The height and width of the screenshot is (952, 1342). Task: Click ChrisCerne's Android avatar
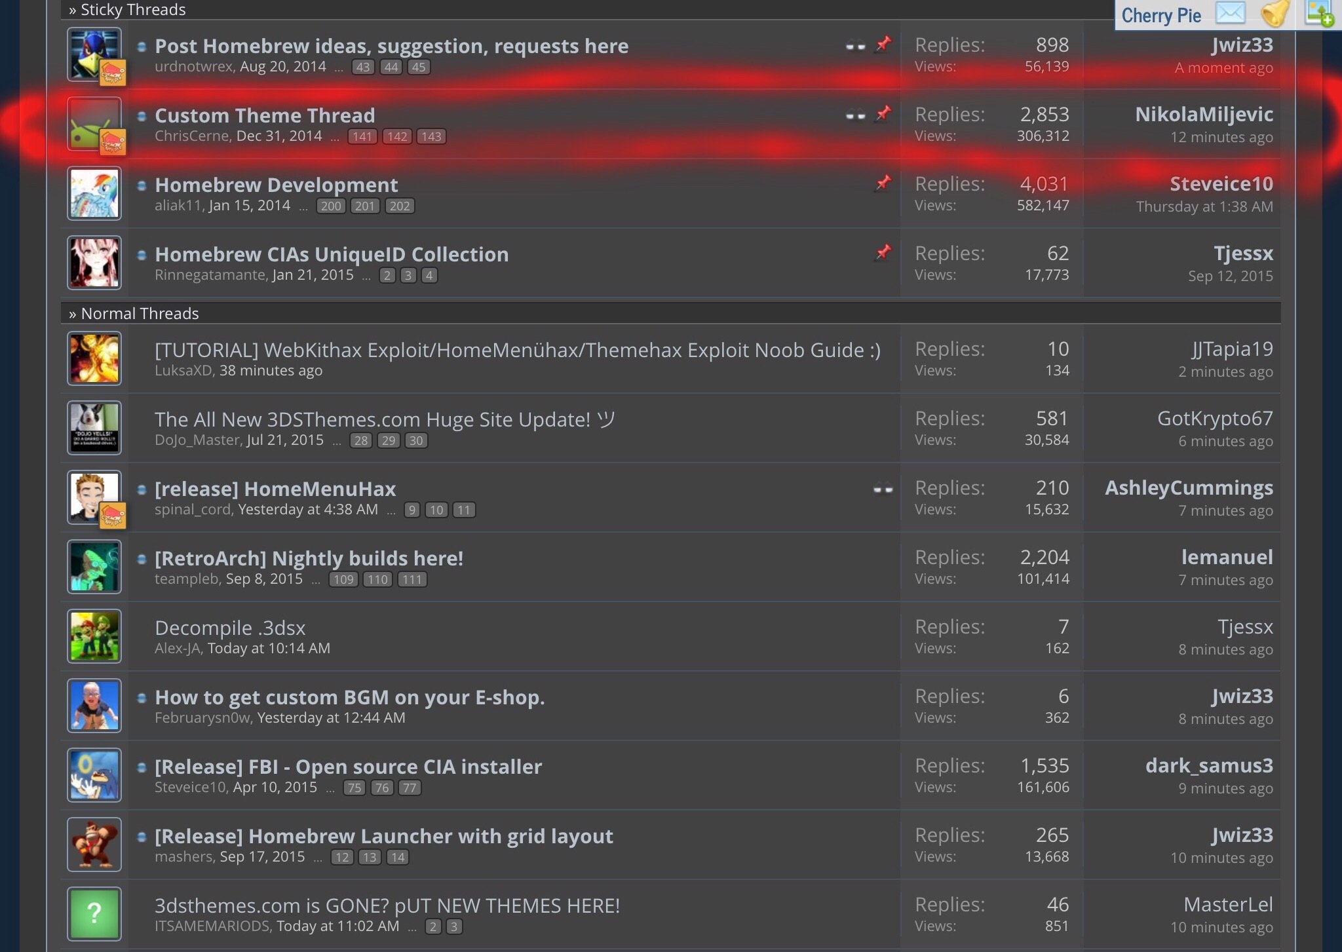point(94,124)
